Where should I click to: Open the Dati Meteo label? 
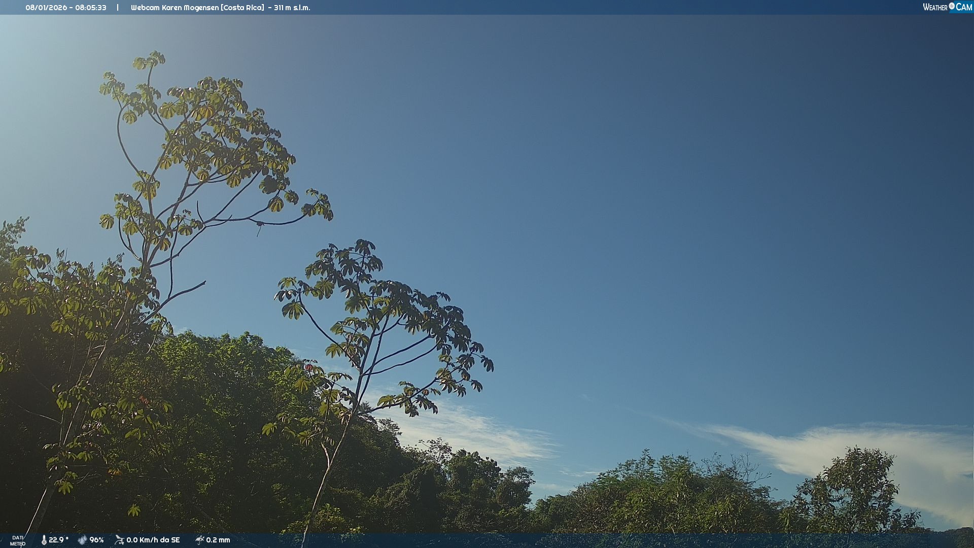(18, 540)
